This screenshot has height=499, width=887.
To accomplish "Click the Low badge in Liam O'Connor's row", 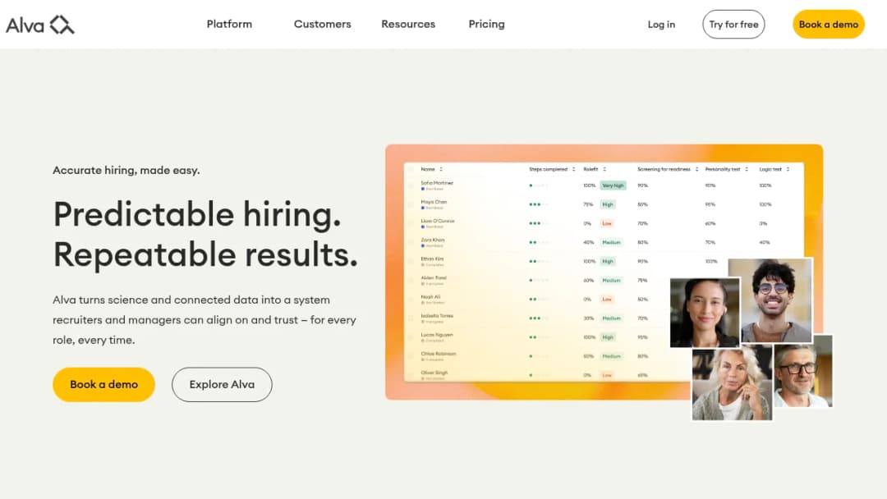I will pyautogui.click(x=607, y=223).
